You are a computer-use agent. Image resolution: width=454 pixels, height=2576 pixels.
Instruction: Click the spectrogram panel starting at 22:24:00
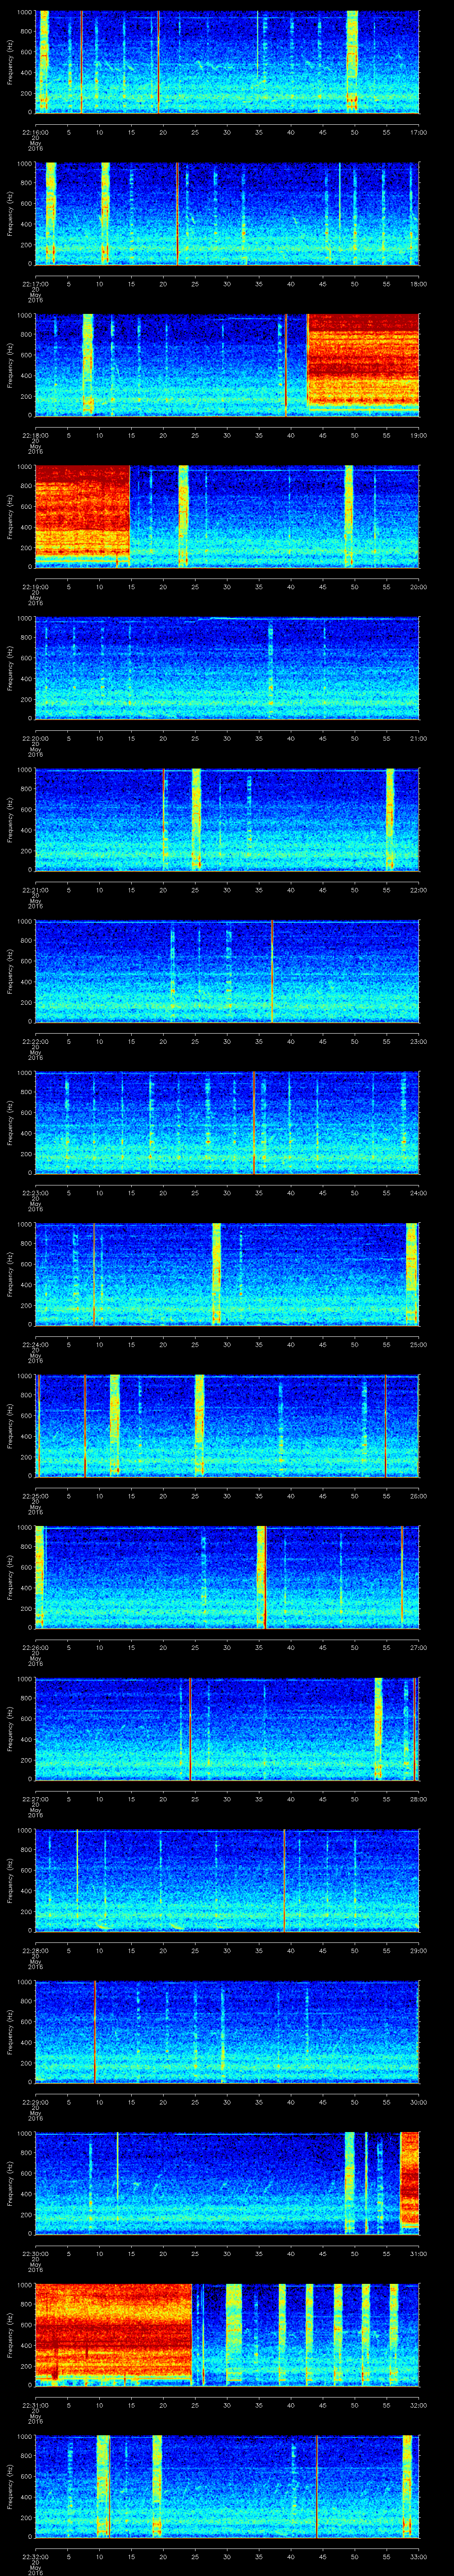227,1274
